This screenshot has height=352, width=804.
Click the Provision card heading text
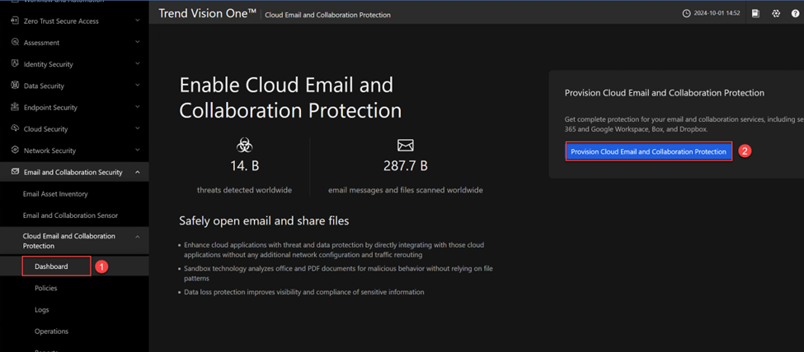(x=665, y=93)
